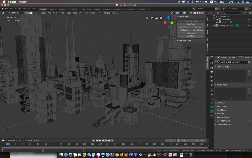Click the camera view gizmo icon

(x=152, y=18)
